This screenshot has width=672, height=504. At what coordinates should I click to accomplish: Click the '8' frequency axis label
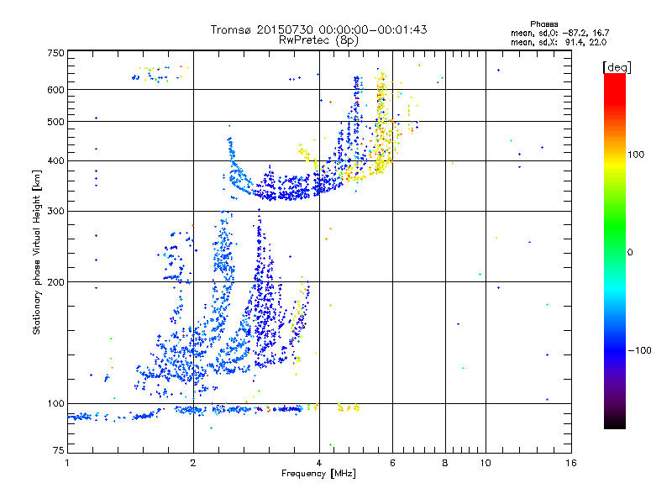(445, 463)
